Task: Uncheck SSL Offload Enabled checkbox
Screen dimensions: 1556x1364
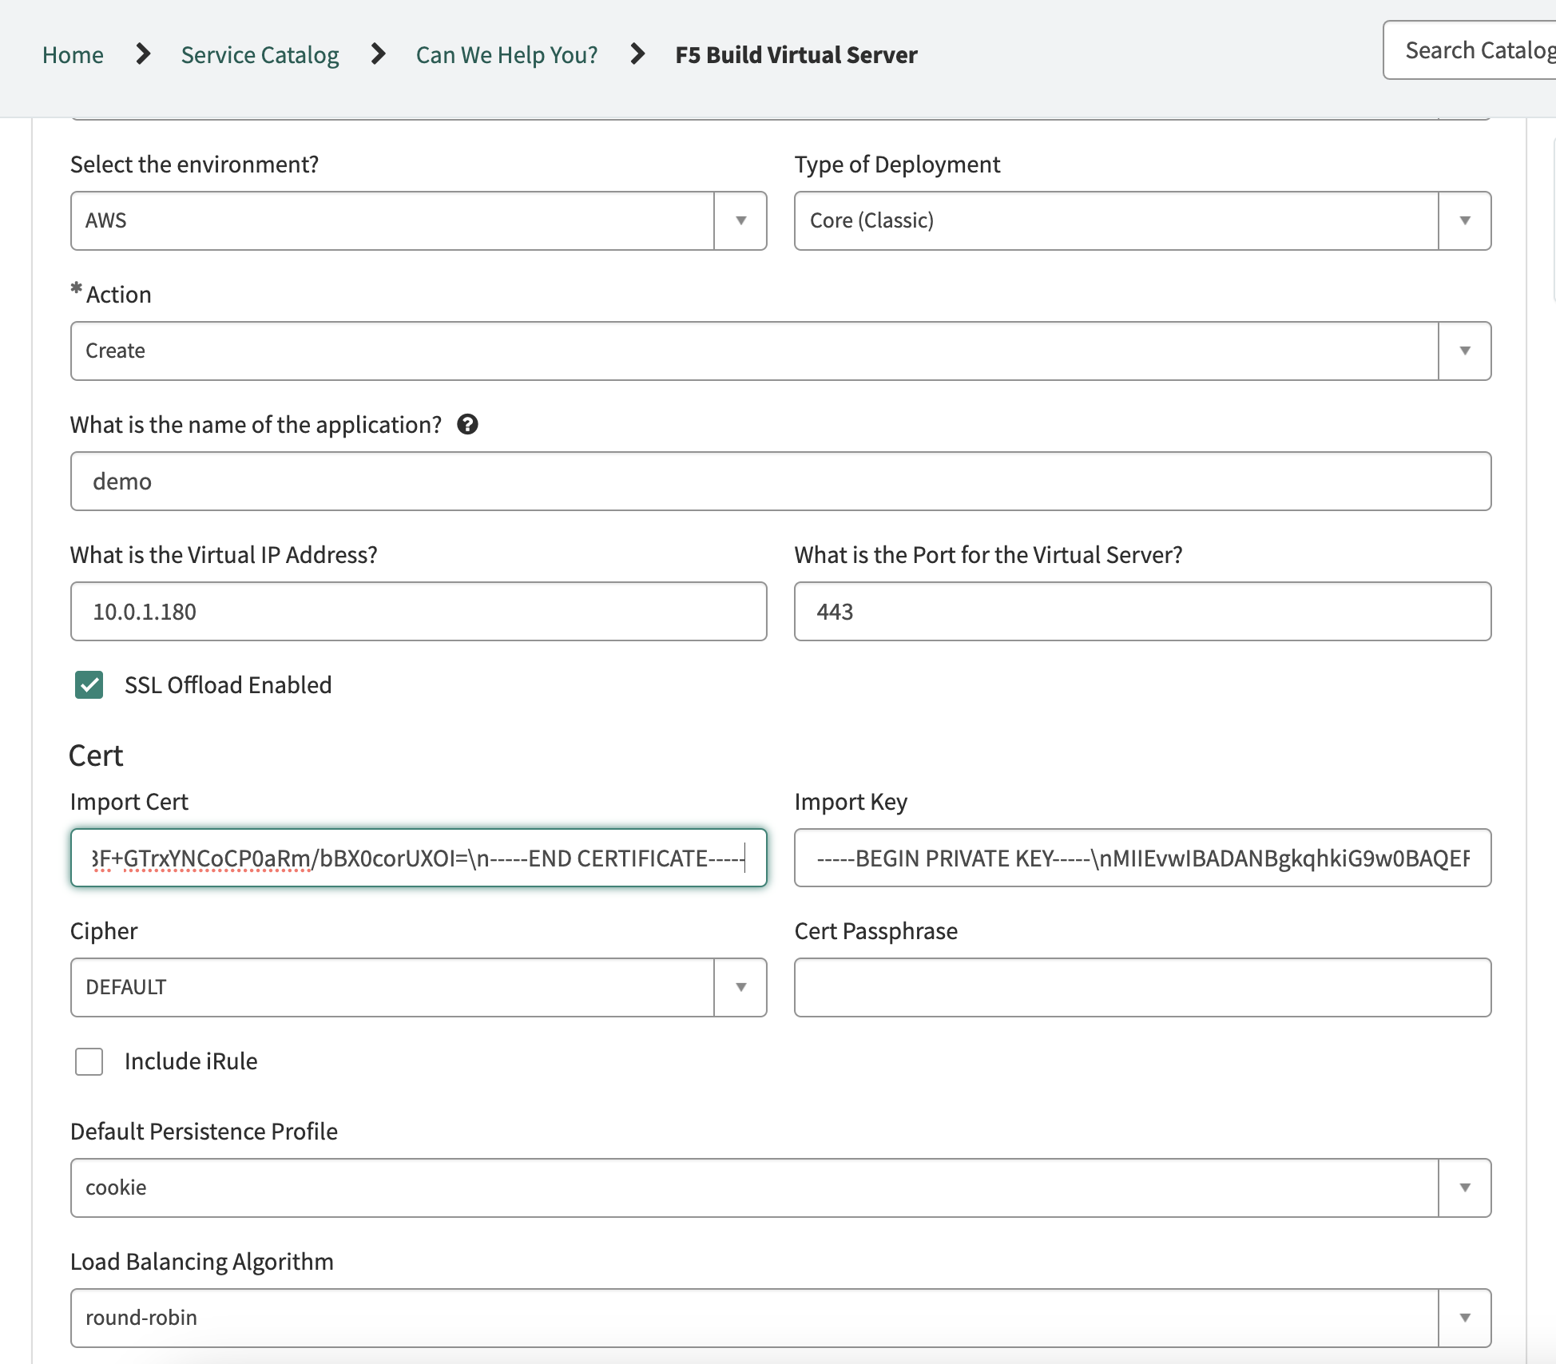Action: pos(89,684)
